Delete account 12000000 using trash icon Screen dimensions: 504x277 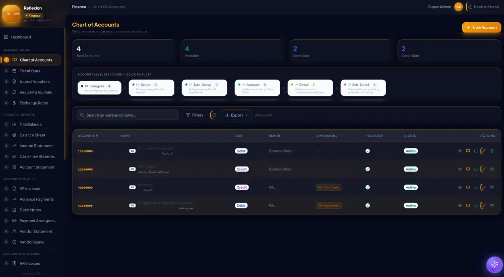tap(492, 151)
